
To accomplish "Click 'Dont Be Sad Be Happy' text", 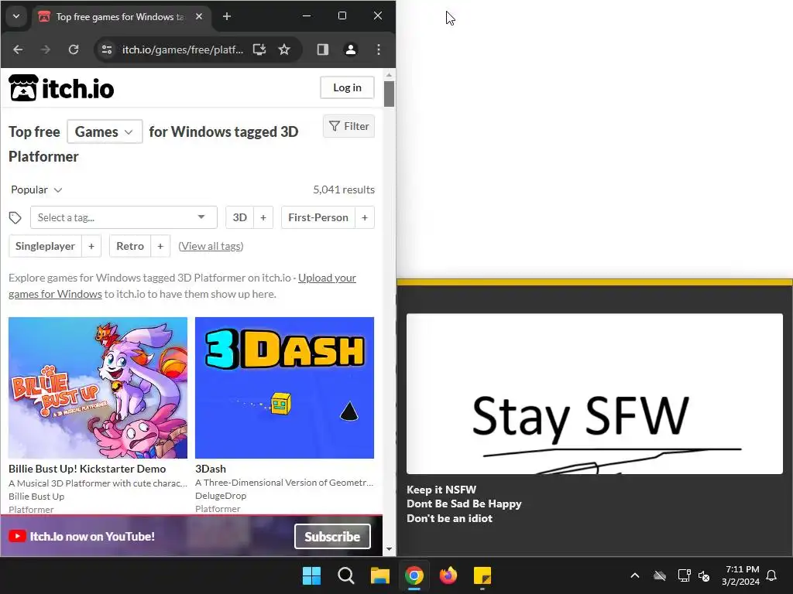I will pos(464,504).
